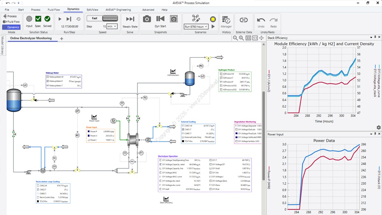This screenshot has height=215, width=382.
Task: Open the scenario editor icon
Action: pos(196,19)
